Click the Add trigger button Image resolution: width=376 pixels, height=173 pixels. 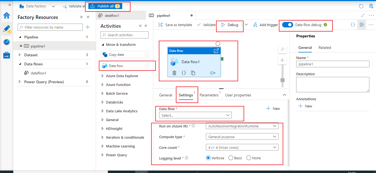[x=266, y=25]
